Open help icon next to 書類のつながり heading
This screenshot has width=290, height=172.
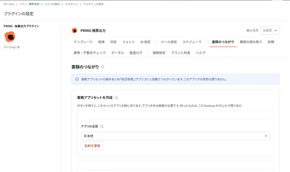click(x=103, y=67)
